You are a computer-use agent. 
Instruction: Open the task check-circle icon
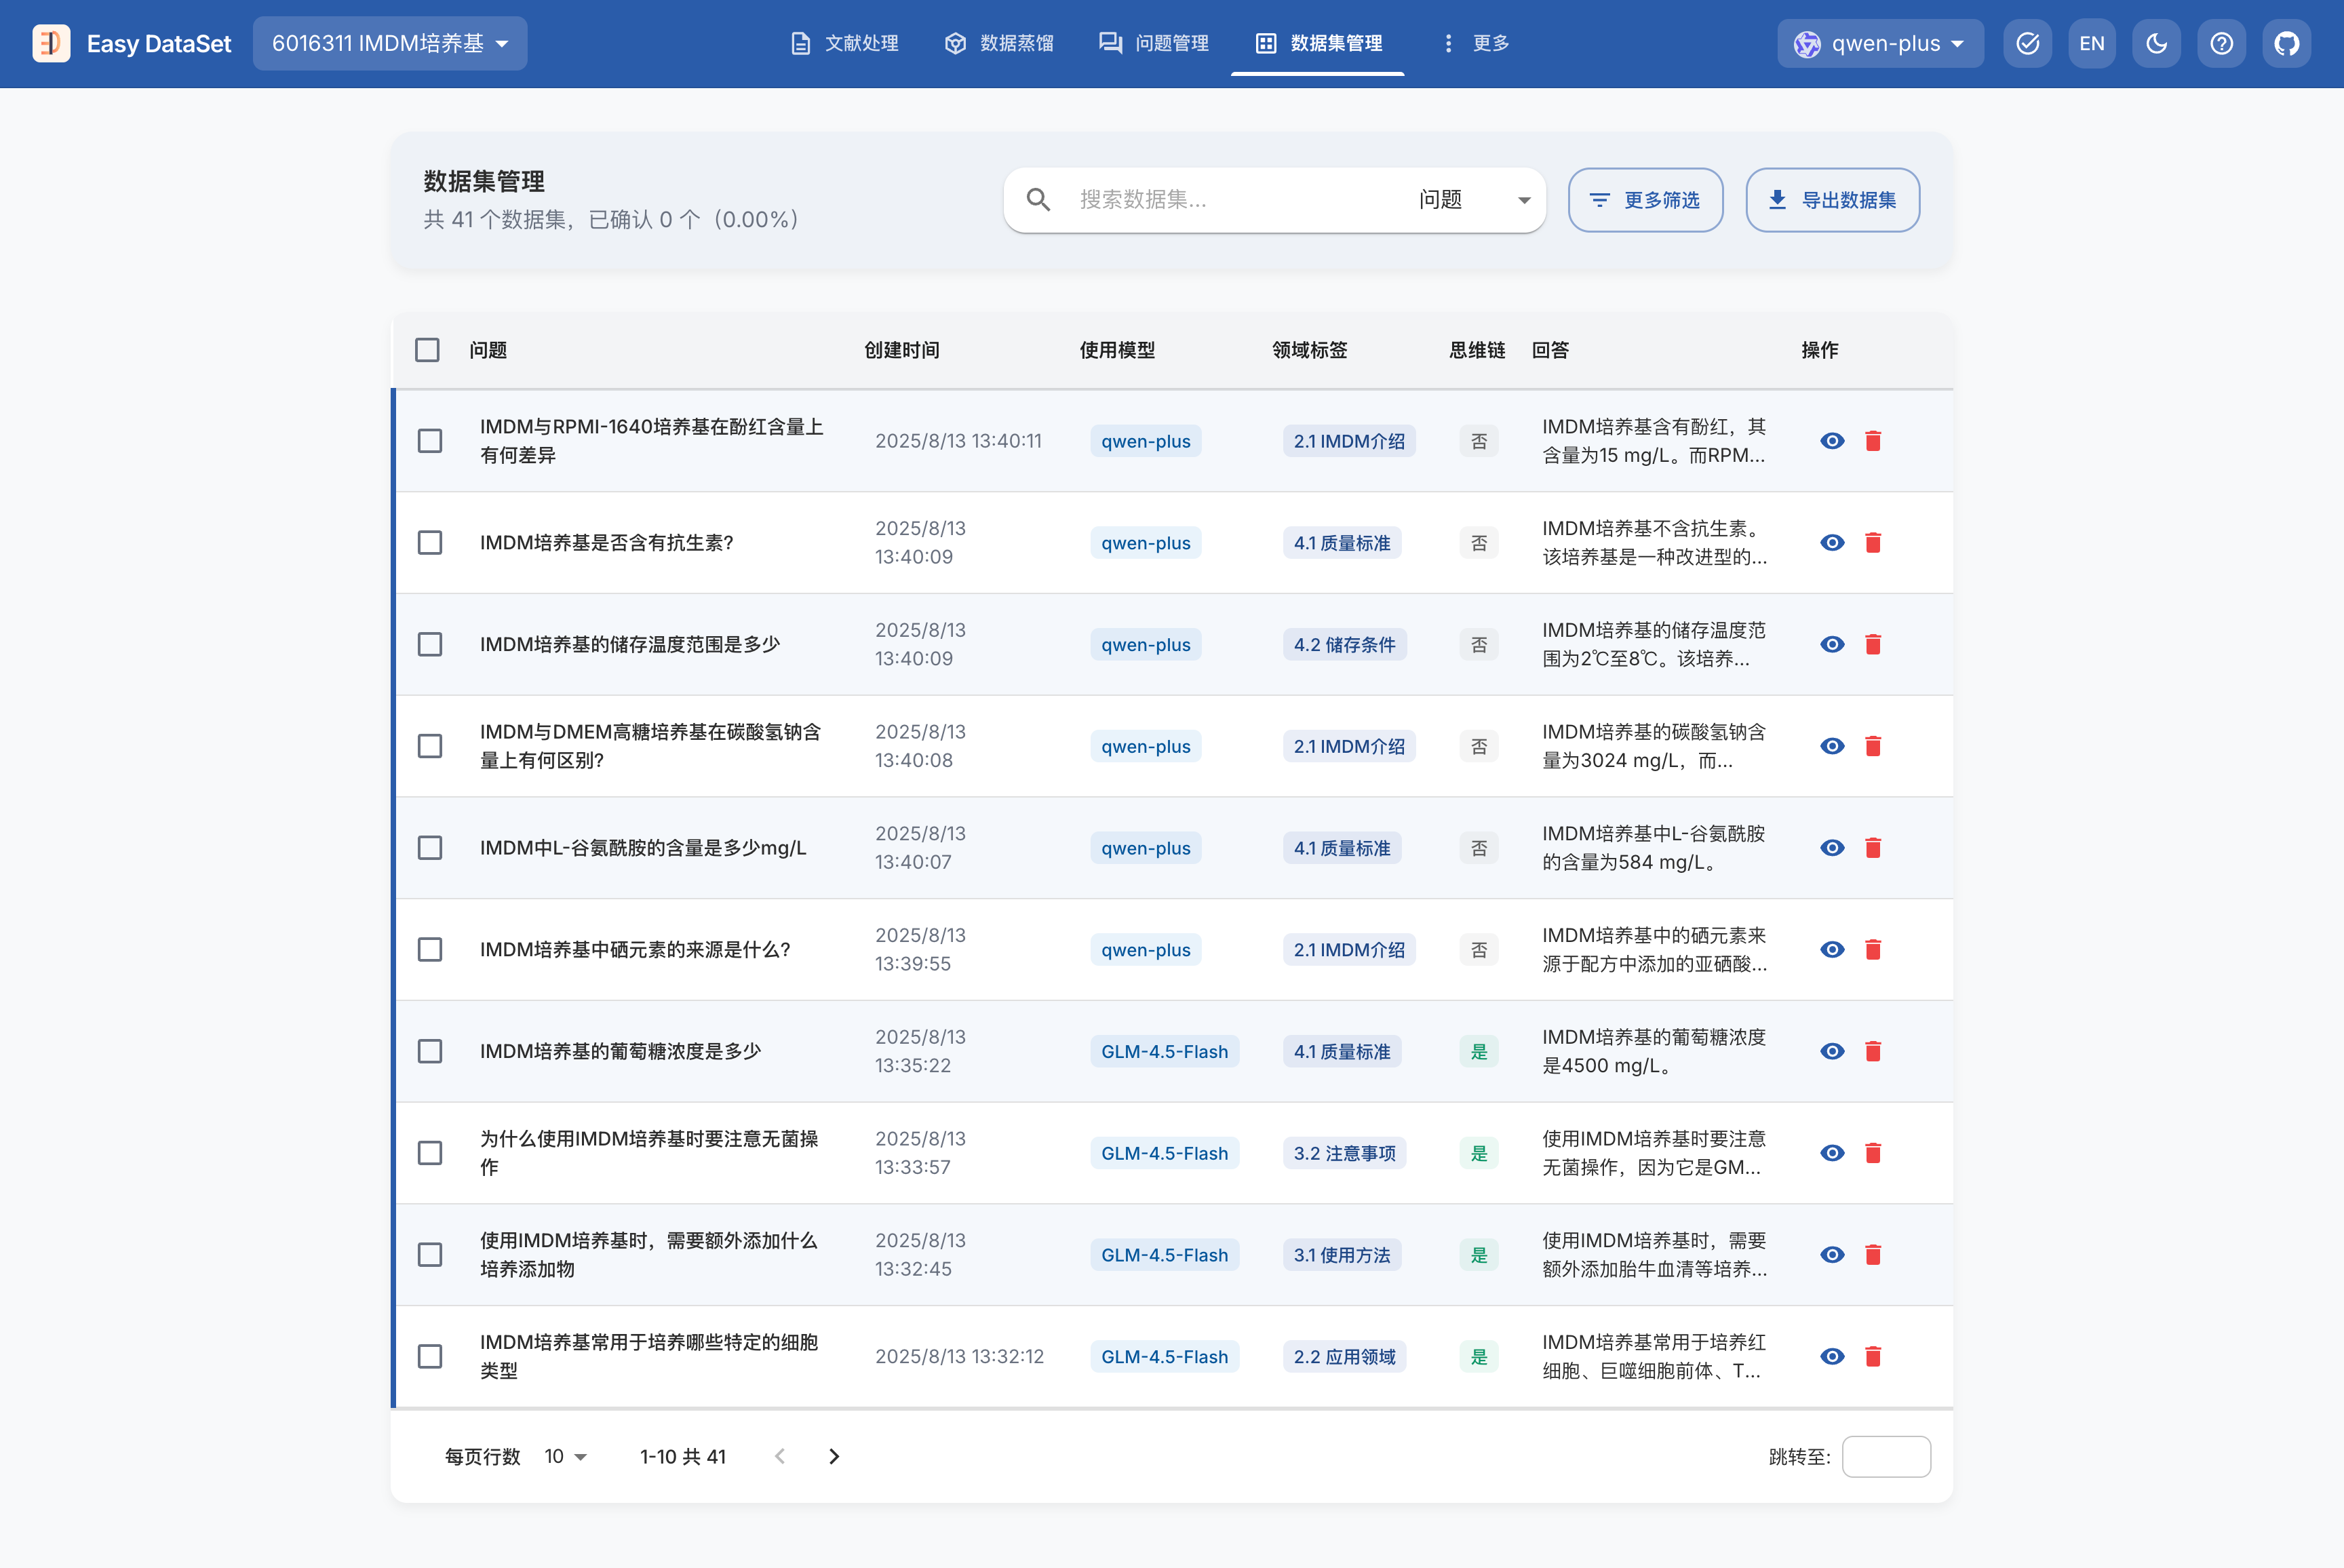2027,43
